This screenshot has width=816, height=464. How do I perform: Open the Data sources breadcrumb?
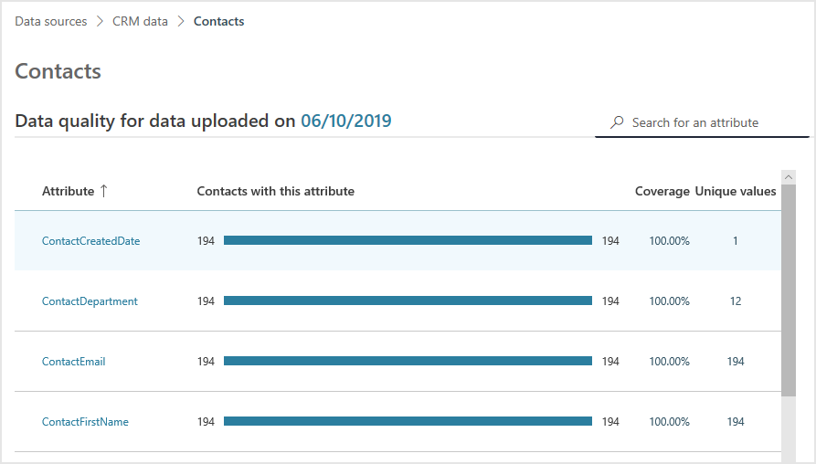pos(51,21)
